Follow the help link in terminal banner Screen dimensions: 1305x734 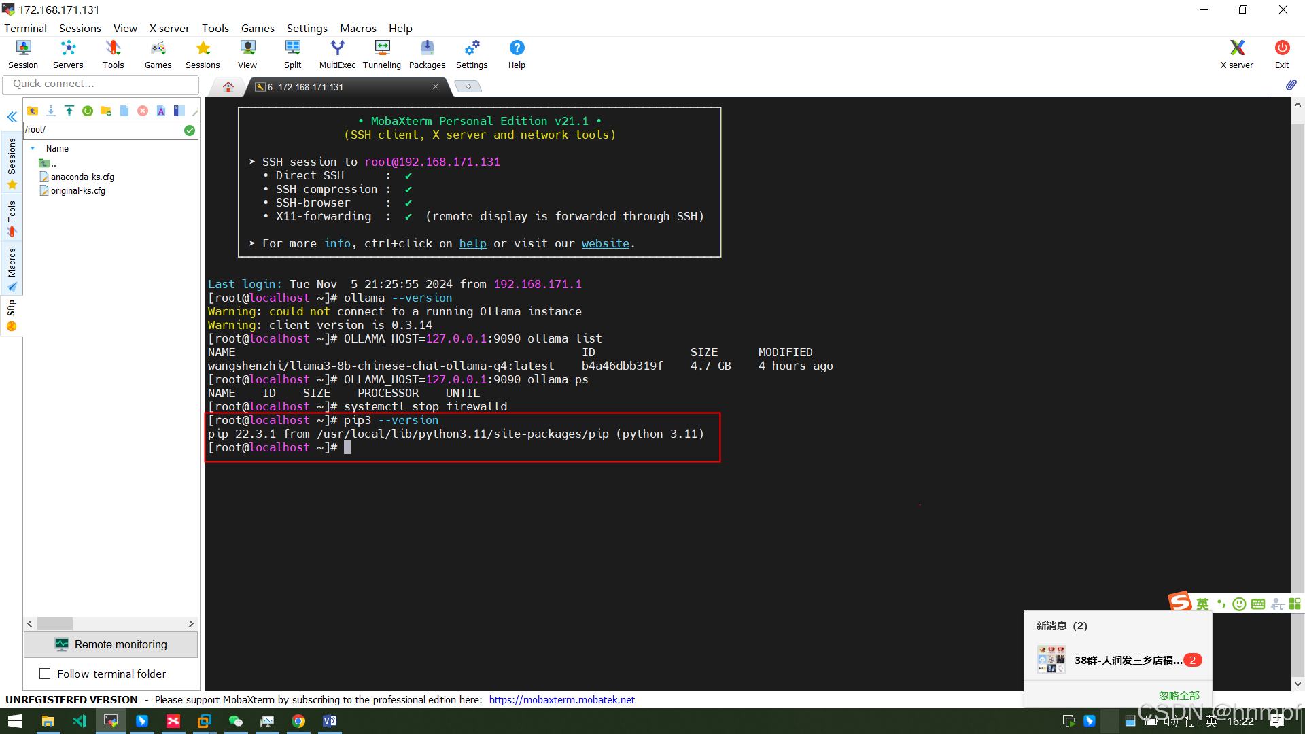(472, 243)
